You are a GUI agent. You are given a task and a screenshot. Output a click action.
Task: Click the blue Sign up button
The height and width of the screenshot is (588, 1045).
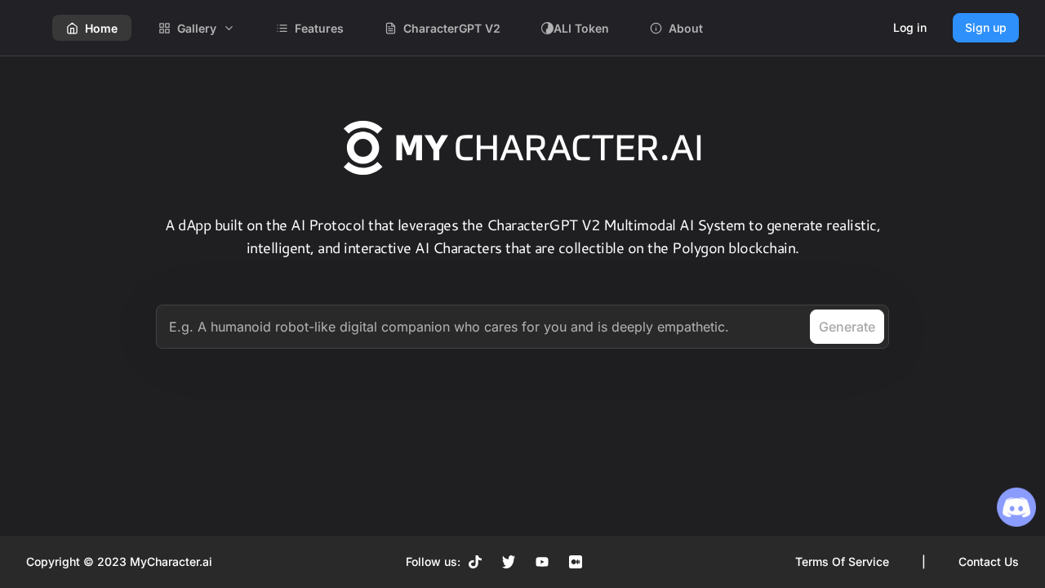(985, 28)
